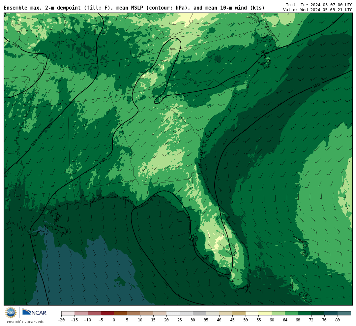The width and height of the screenshot is (356, 326).
Task: Click the 1000 hPa contour label
Action: pyautogui.click(x=15, y=45)
